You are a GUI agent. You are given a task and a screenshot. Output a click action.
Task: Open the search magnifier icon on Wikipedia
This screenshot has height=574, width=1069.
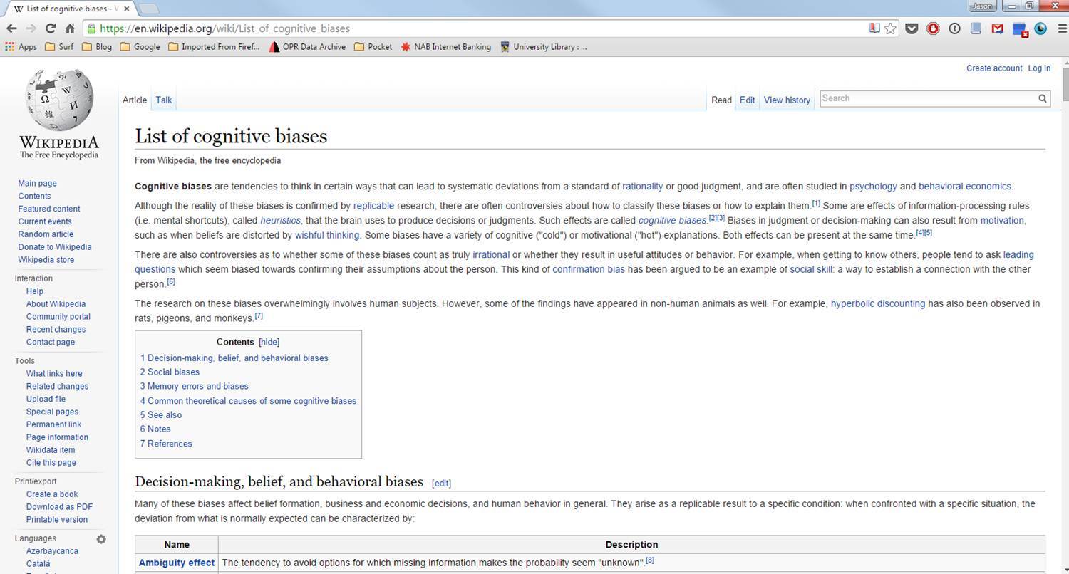[1042, 98]
